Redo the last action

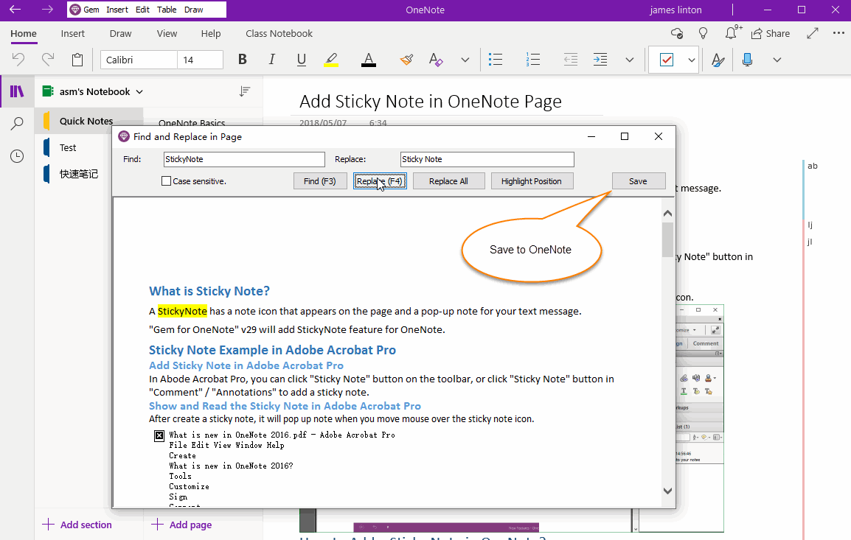point(48,60)
